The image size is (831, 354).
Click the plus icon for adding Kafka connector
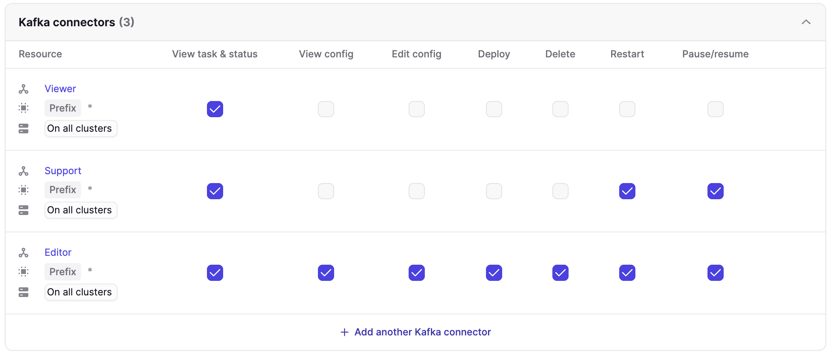click(x=345, y=332)
